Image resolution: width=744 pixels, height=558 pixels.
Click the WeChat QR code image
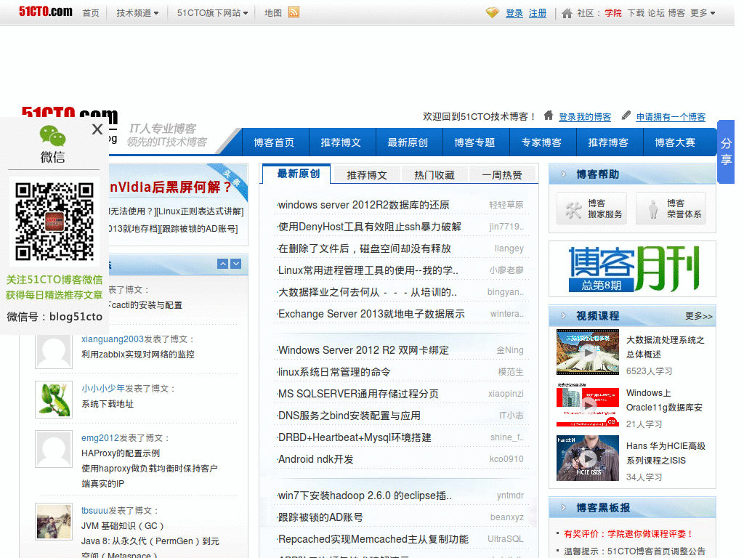point(54,222)
